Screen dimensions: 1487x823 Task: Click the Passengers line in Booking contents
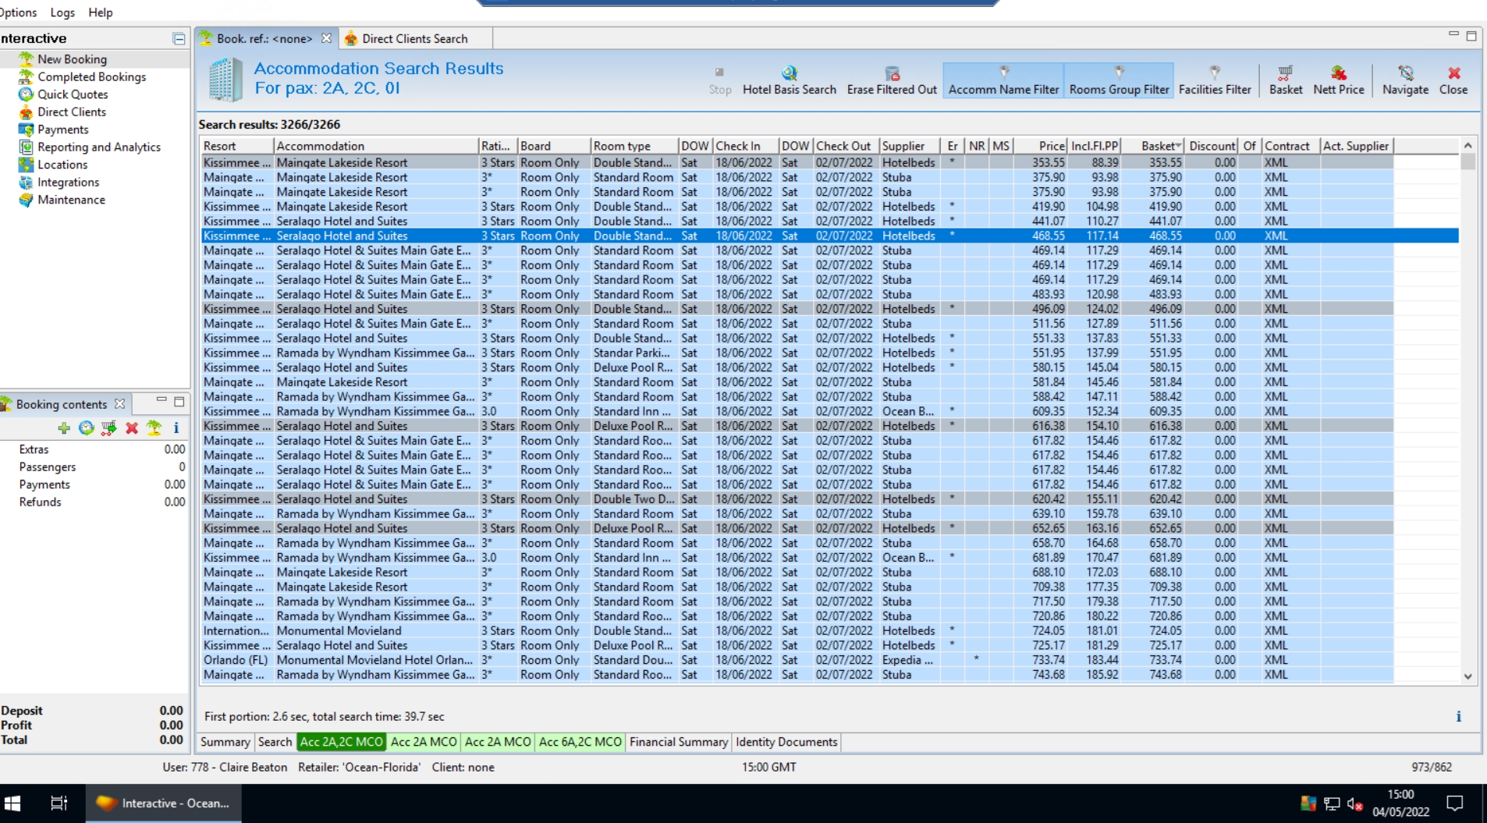pos(94,467)
